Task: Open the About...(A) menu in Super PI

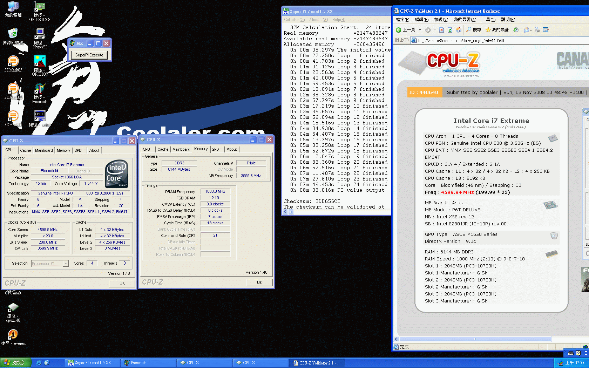Action: click(318, 20)
